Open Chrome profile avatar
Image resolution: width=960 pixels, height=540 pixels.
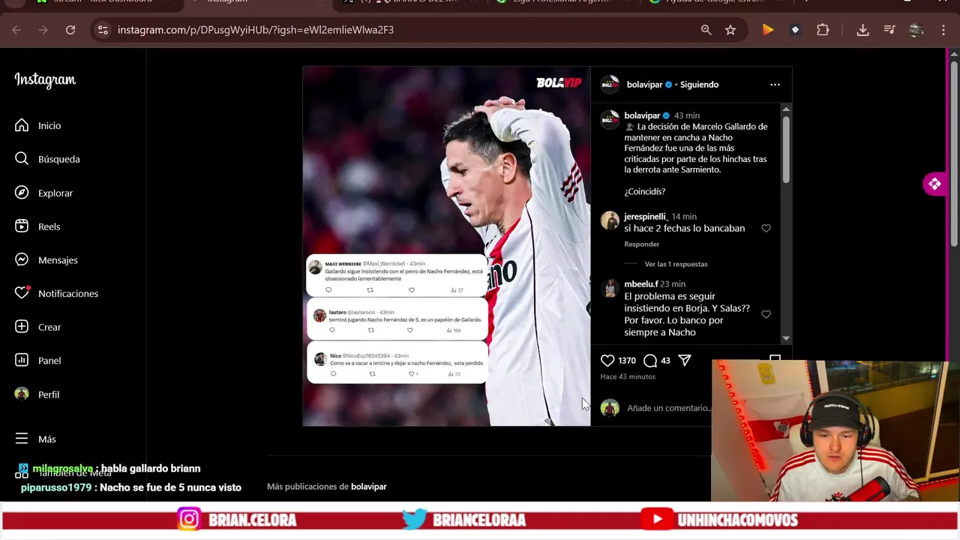(916, 30)
